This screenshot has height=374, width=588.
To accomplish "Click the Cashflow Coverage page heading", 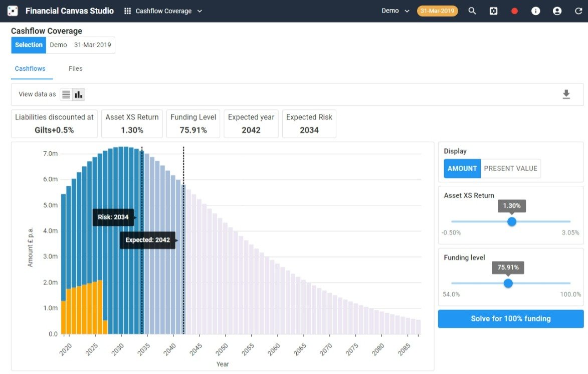I will click(x=47, y=31).
